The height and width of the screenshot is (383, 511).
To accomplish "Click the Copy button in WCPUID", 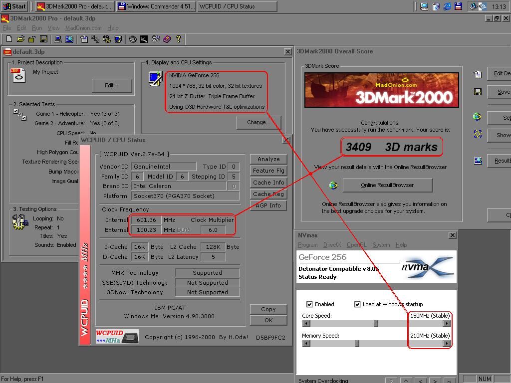I will [268, 309].
